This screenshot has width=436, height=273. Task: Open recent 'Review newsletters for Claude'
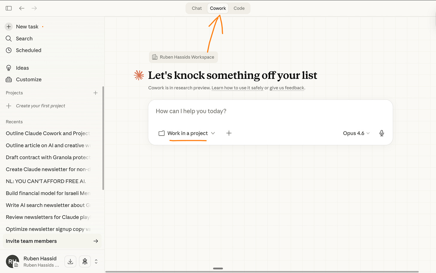[48, 217]
